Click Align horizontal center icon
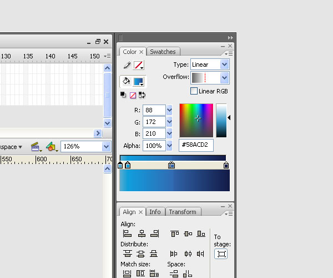333x278 pixels. pos(142,234)
